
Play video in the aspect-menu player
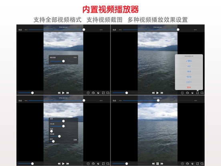[x=157, y=93]
